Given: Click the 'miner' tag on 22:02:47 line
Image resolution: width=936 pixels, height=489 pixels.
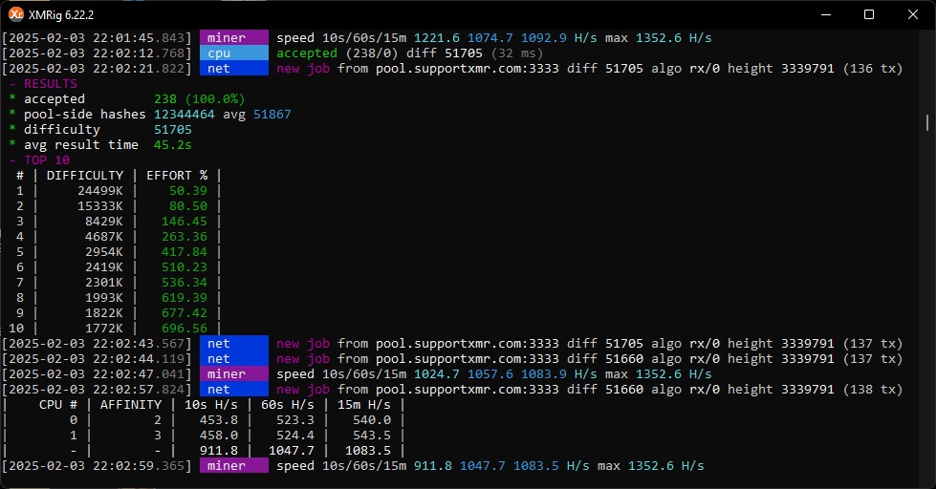Looking at the screenshot, I should tap(234, 373).
